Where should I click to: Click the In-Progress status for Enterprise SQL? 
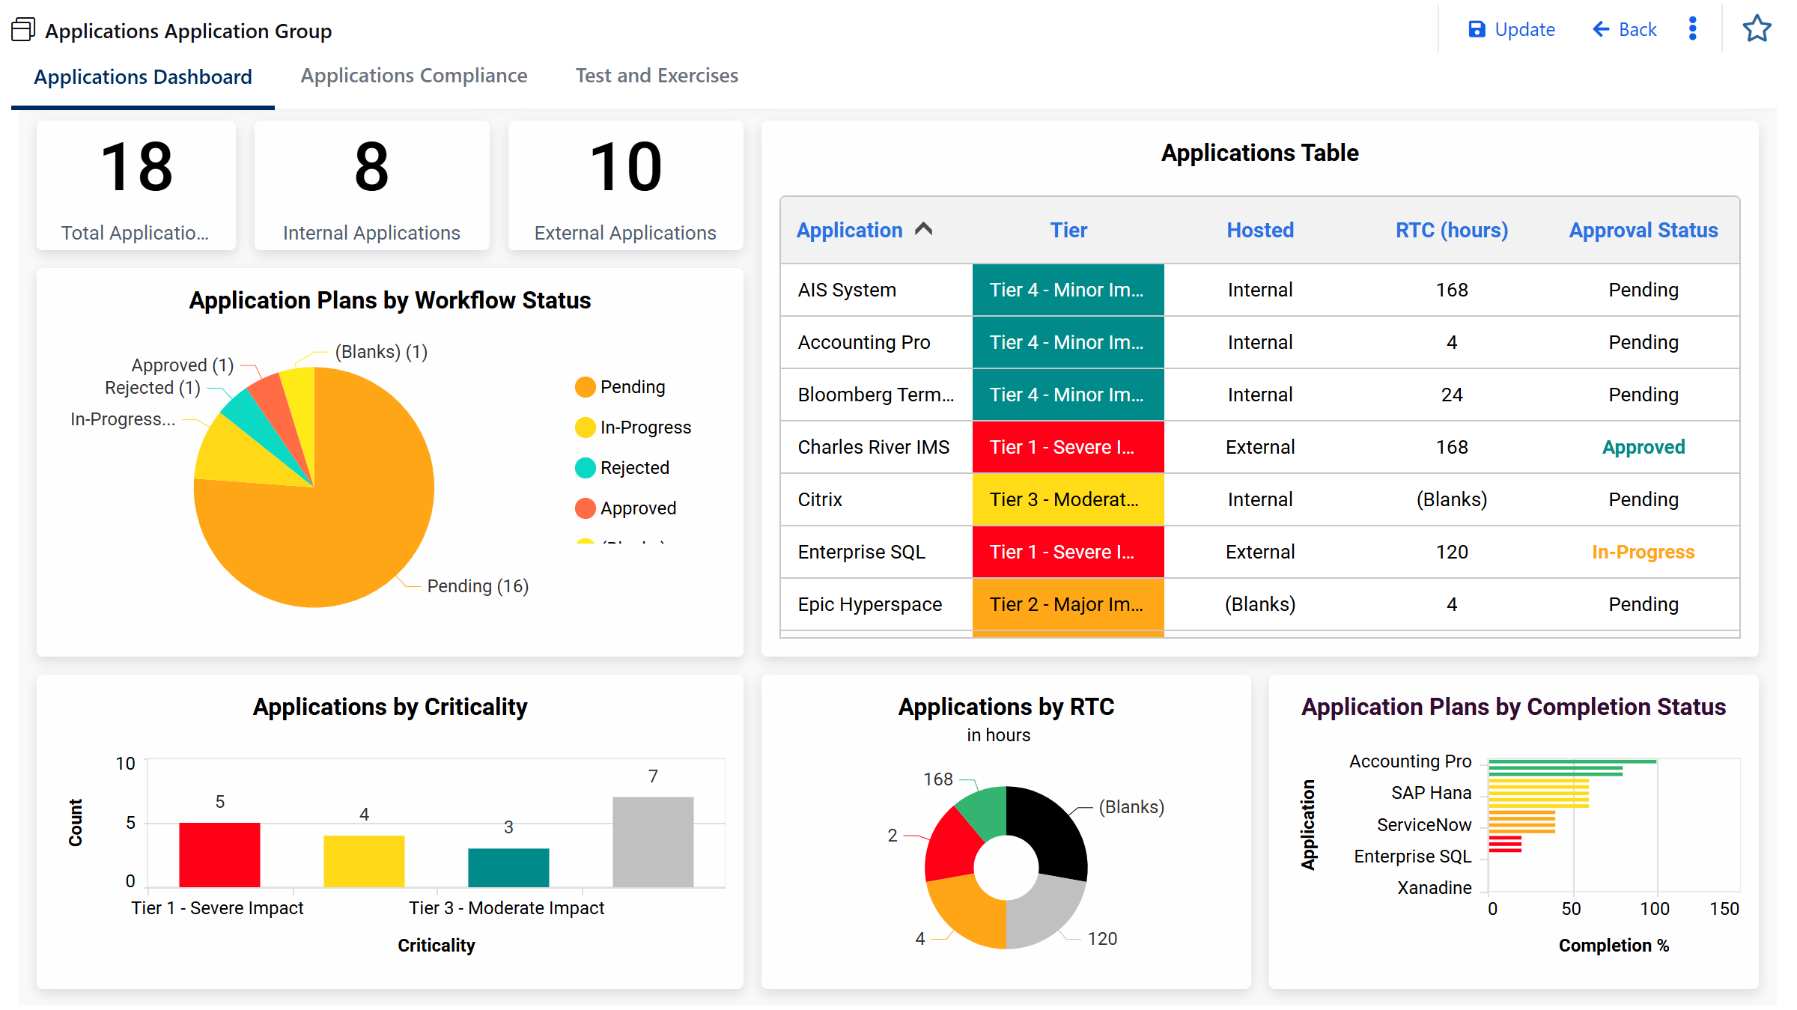pos(1643,552)
